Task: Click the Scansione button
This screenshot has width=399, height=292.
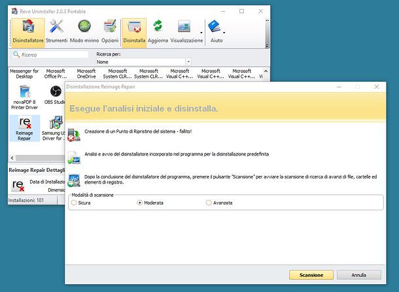Action: 311,275
